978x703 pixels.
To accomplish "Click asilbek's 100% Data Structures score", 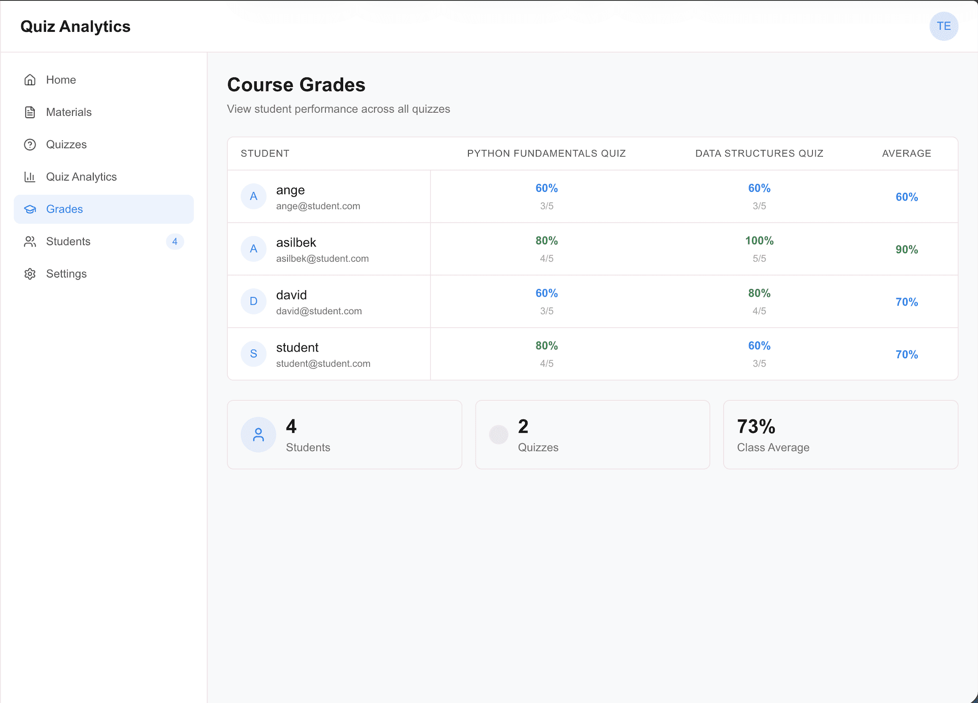I will (x=759, y=241).
